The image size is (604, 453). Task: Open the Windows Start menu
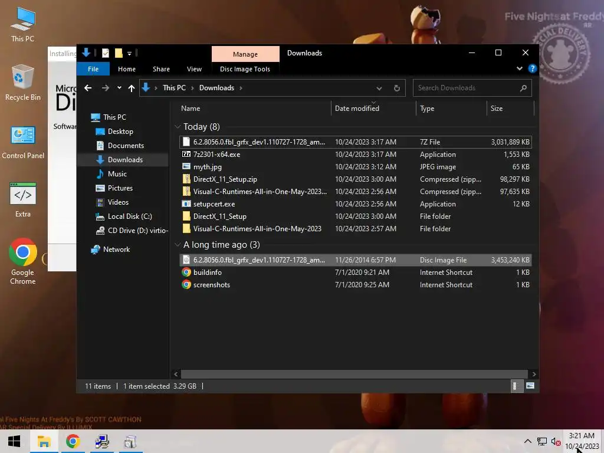coord(14,441)
